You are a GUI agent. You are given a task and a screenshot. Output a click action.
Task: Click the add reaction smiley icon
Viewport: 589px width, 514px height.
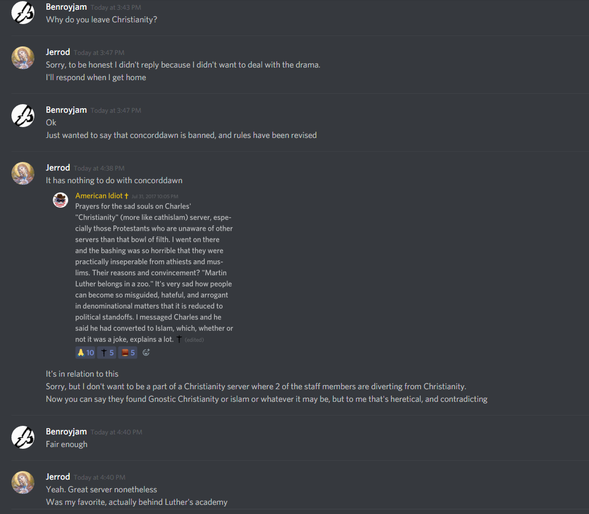[146, 353]
